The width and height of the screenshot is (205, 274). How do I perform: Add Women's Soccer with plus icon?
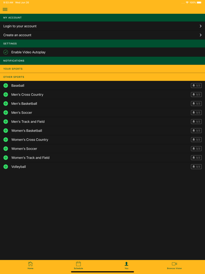point(6,148)
